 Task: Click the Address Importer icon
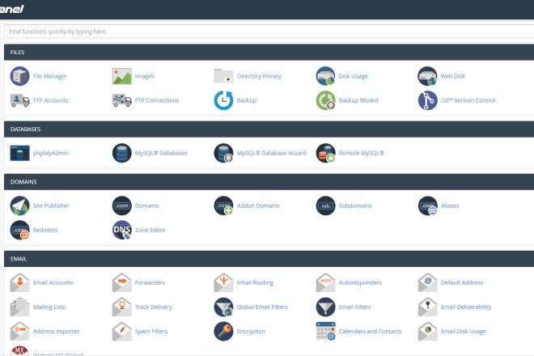[19, 331]
